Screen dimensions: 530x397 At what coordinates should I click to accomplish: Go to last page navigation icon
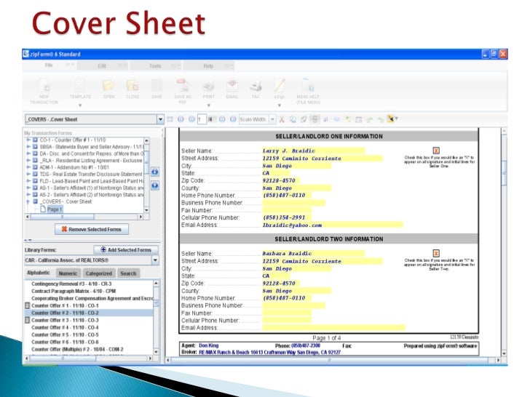point(233,119)
